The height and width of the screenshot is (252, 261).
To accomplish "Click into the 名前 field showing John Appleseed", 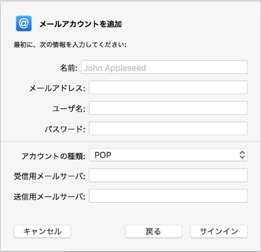I will tap(164, 67).
